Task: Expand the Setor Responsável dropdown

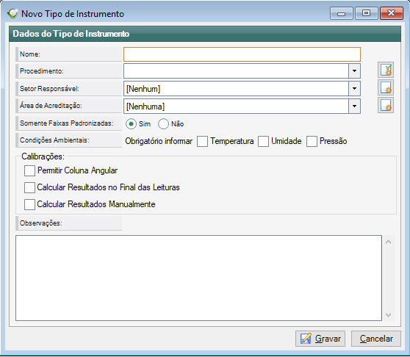Action: (354, 89)
